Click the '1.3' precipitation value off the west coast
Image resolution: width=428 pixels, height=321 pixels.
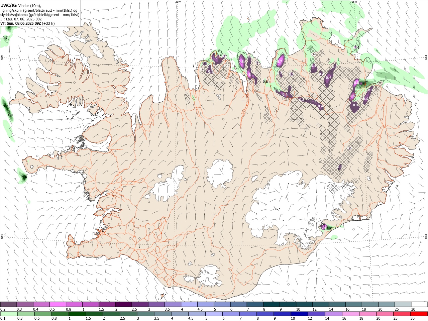pos(6,106)
